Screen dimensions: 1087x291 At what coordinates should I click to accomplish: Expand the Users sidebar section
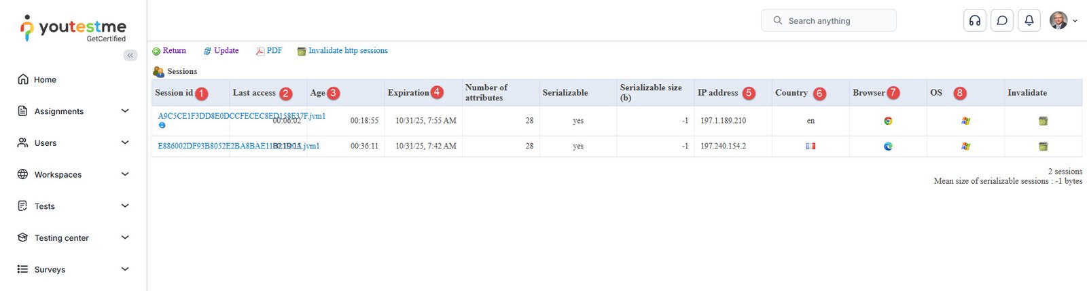(x=73, y=143)
